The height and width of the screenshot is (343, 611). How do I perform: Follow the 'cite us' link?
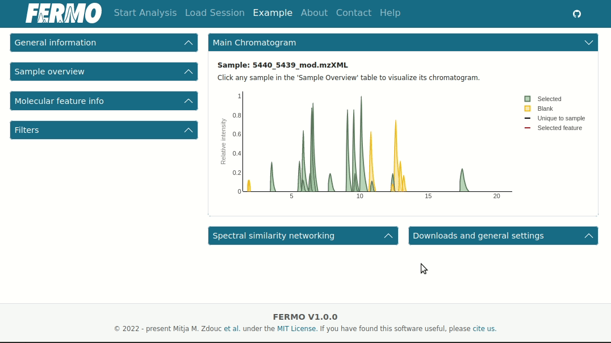(x=484, y=329)
